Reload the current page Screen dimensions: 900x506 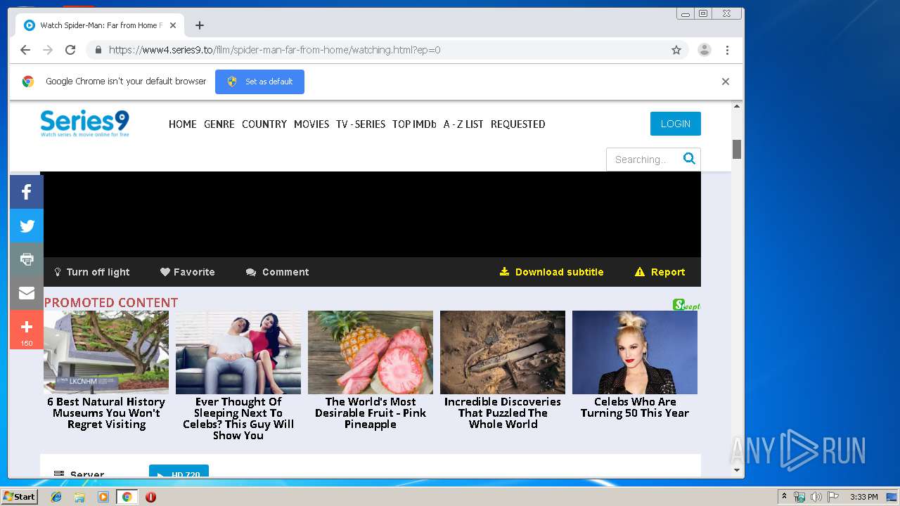click(70, 50)
